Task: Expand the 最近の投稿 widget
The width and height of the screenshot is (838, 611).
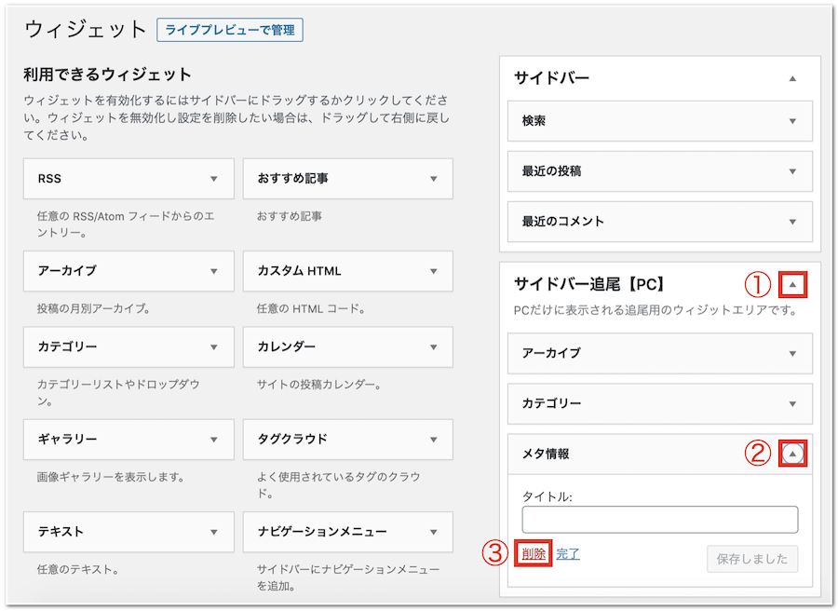Action: click(x=792, y=171)
